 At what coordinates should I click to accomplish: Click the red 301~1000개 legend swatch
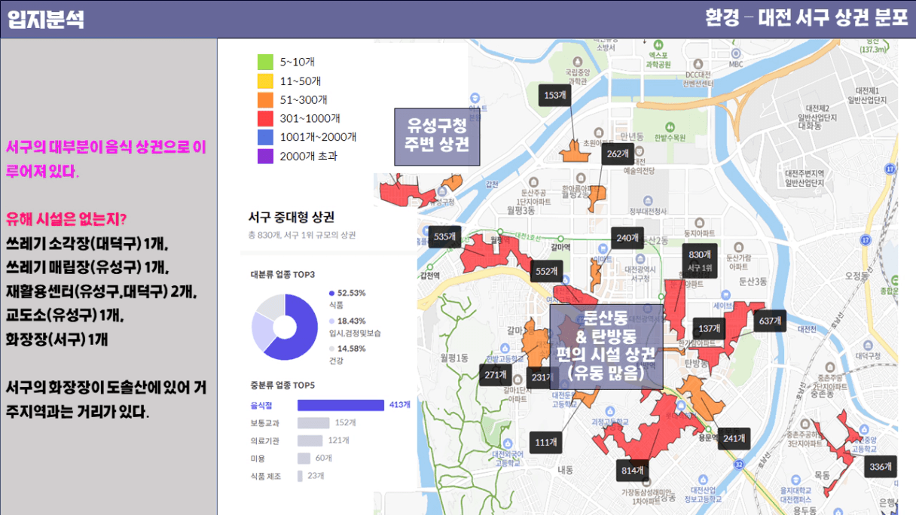[x=265, y=118]
